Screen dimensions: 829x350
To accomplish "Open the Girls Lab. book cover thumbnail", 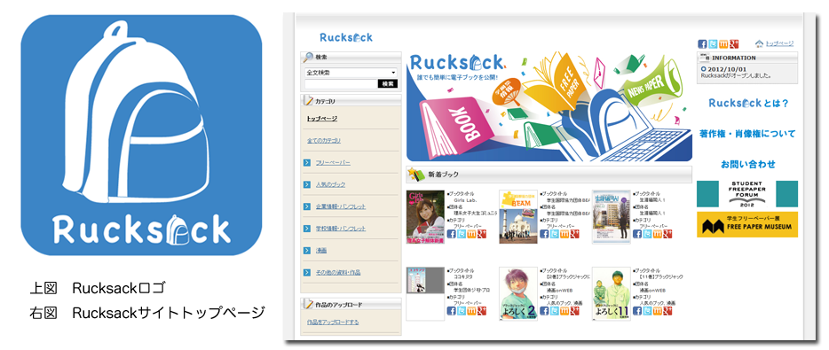I will [x=425, y=217].
